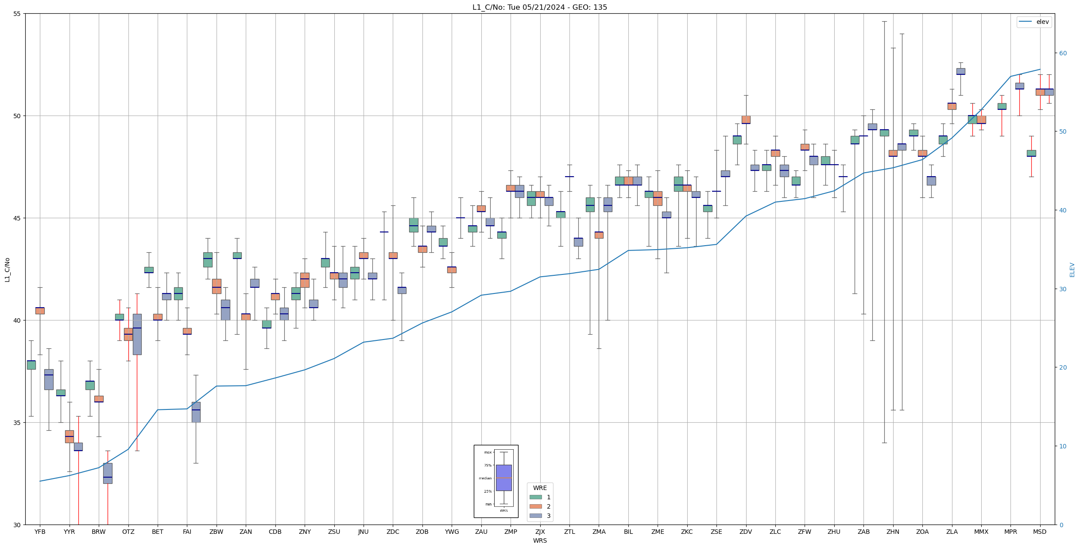This screenshot has width=1080, height=548.
Task: Click the ZOB x-axis label
Action: click(x=422, y=532)
